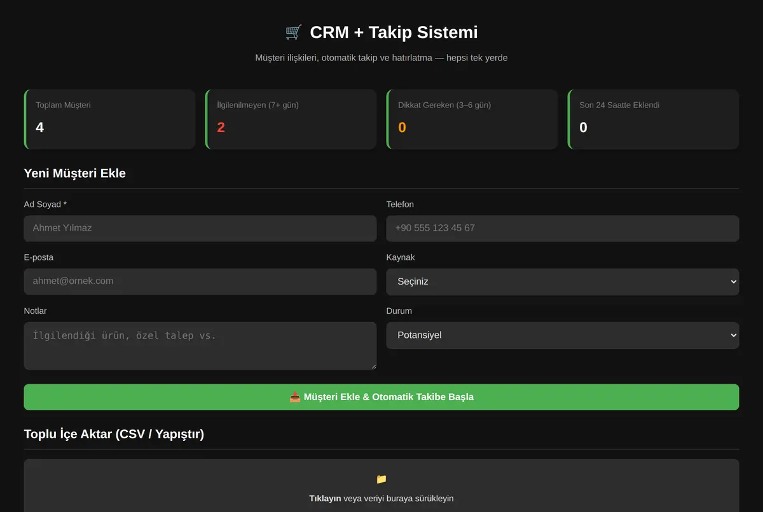Focus the Ad Soyad input field
Screen dimensions: 763x512
pos(200,228)
